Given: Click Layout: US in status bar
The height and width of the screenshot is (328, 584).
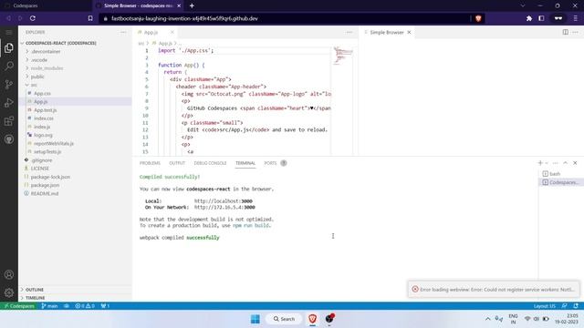Looking at the screenshot, I should 545,306.
